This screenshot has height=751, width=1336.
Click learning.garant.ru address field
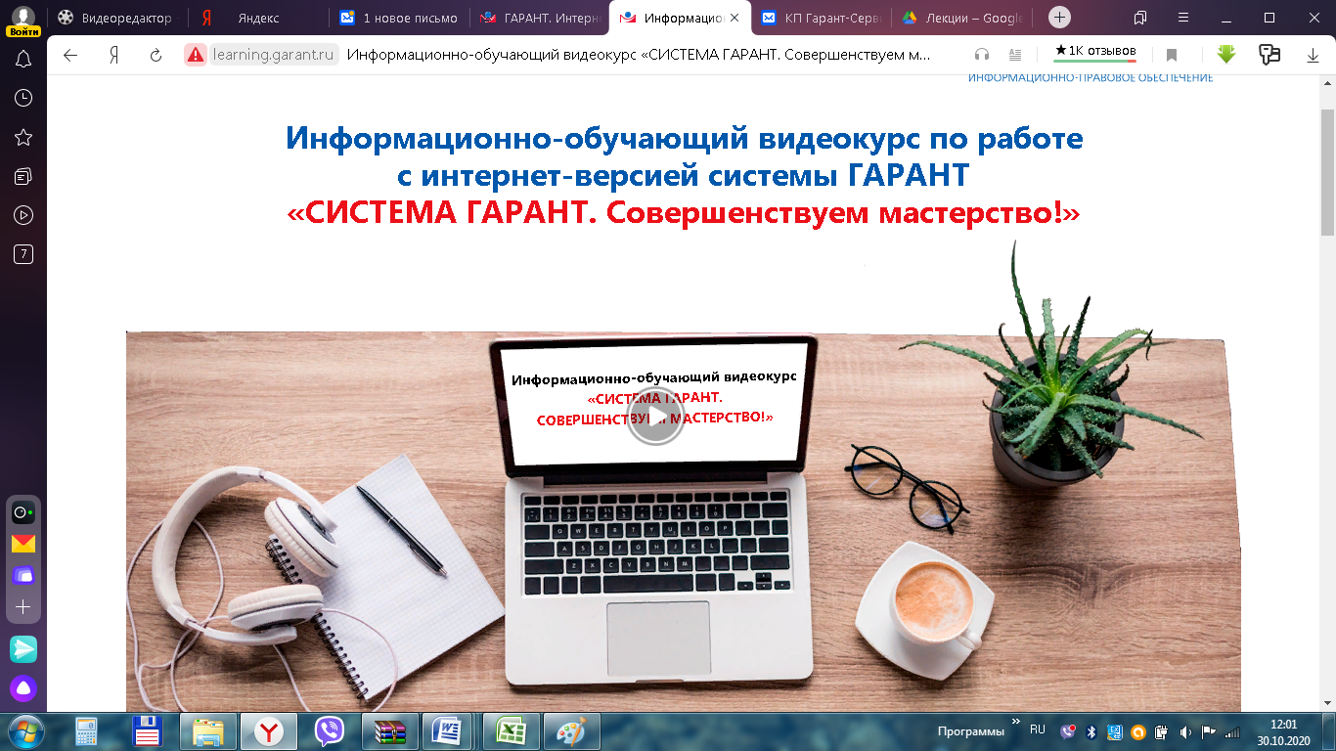274,55
